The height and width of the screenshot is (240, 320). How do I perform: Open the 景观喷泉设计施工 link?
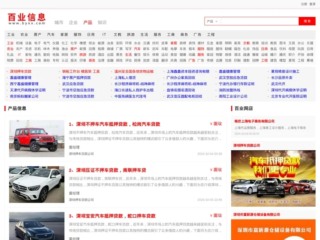(285, 72)
